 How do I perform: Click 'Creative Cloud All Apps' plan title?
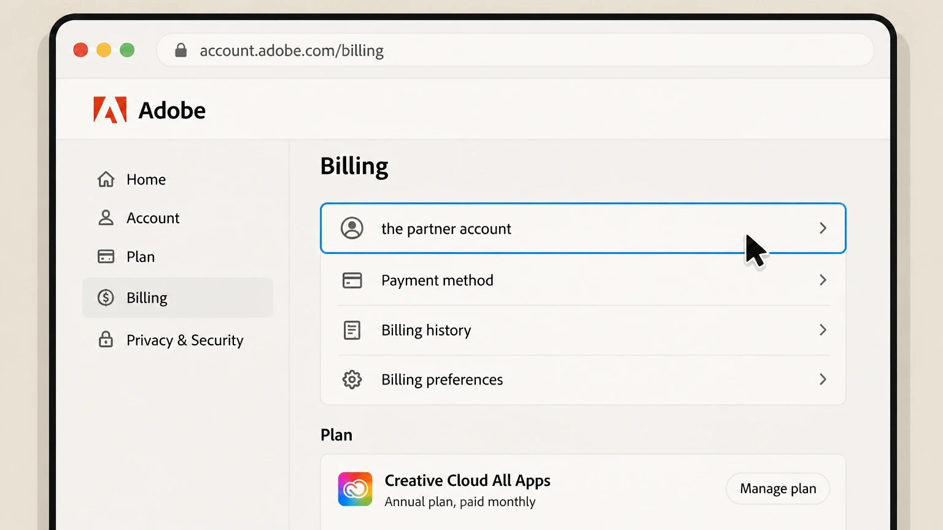tap(467, 480)
